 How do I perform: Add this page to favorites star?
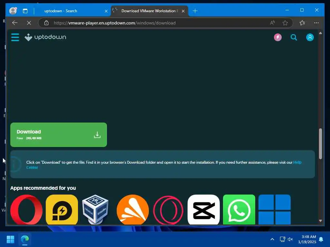[x=285, y=23]
